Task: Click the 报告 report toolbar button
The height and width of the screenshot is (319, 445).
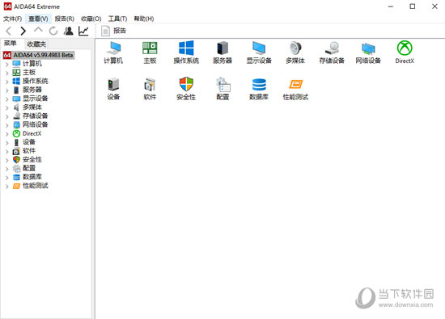Action: (113, 31)
